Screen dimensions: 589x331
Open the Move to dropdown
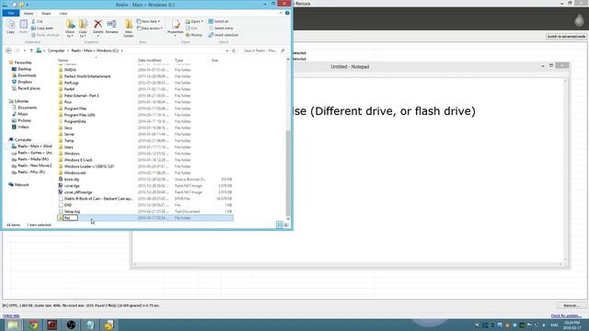tap(70, 29)
